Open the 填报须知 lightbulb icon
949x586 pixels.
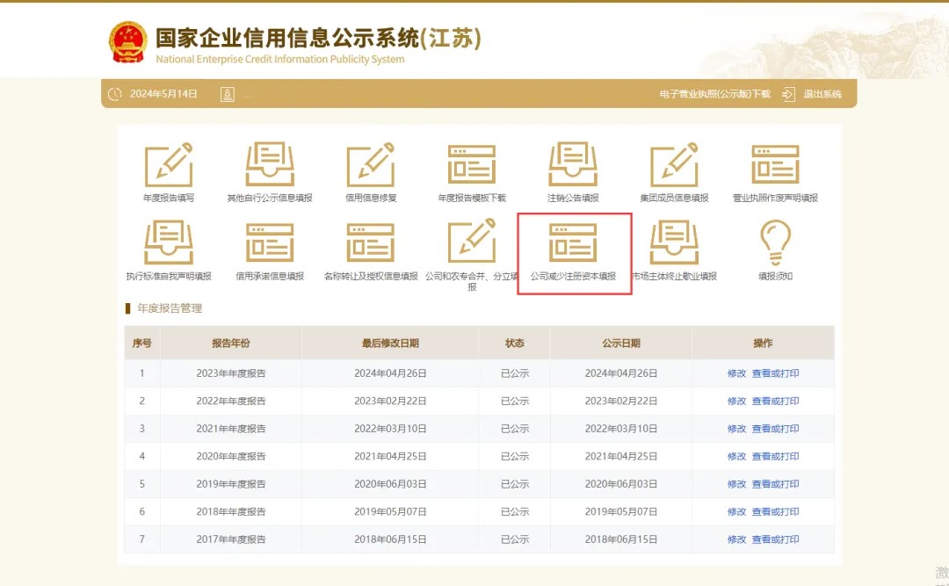(x=775, y=242)
